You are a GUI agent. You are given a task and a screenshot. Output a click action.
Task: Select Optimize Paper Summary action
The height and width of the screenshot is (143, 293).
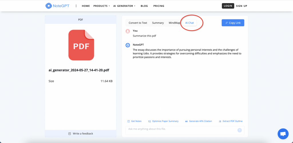point(163,121)
